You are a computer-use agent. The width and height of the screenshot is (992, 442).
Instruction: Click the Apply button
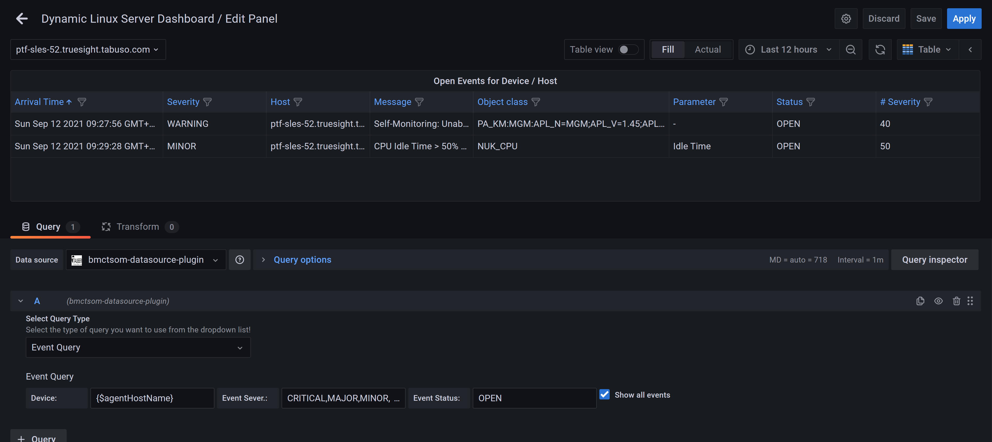(x=964, y=19)
